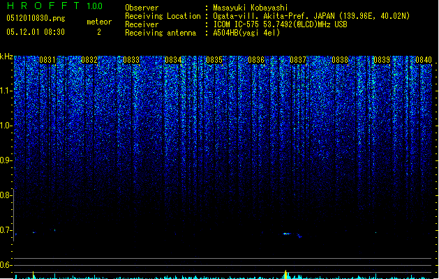Image resolution: width=439 pixels, height=279 pixels.
Task: Click the HROFFT title text
Action: [x=44, y=6]
